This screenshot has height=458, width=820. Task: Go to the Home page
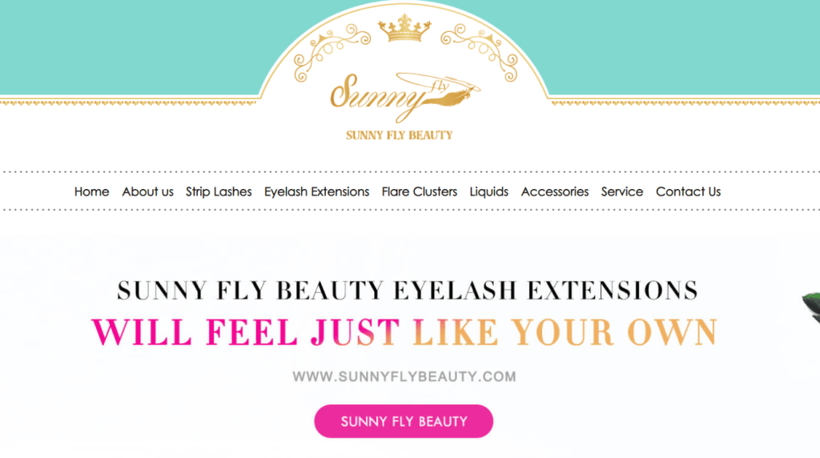pyautogui.click(x=91, y=191)
